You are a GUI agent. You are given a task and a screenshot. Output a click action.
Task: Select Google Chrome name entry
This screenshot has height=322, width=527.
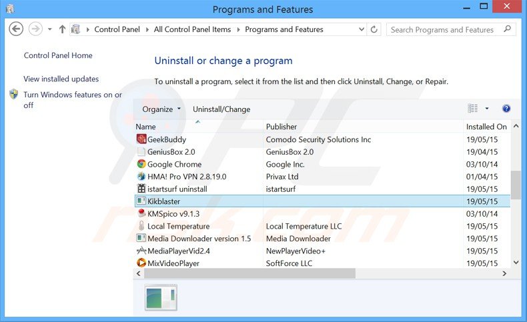174,164
